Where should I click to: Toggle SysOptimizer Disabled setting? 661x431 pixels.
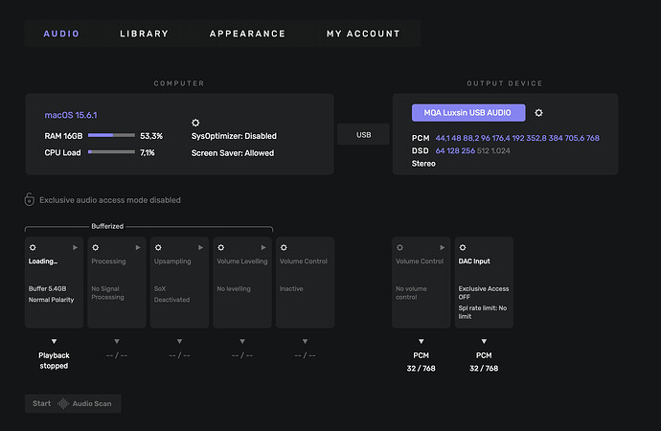coord(234,136)
